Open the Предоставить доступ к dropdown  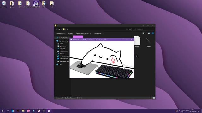pos(83,33)
